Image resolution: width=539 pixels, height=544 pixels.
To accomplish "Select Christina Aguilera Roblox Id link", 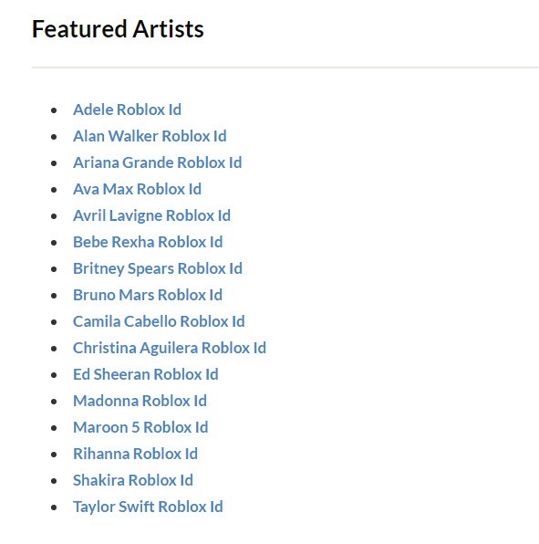I will tap(170, 348).
